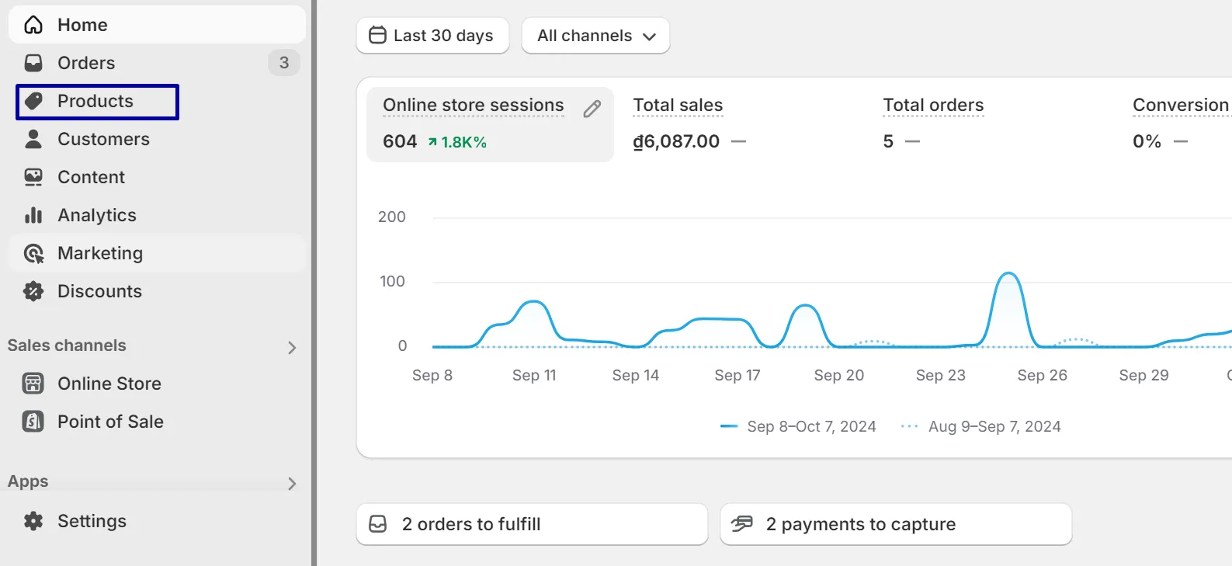Click the payments to capture icon
Image resolution: width=1232 pixels, height=566 pixels.
[x=742, y=524]
